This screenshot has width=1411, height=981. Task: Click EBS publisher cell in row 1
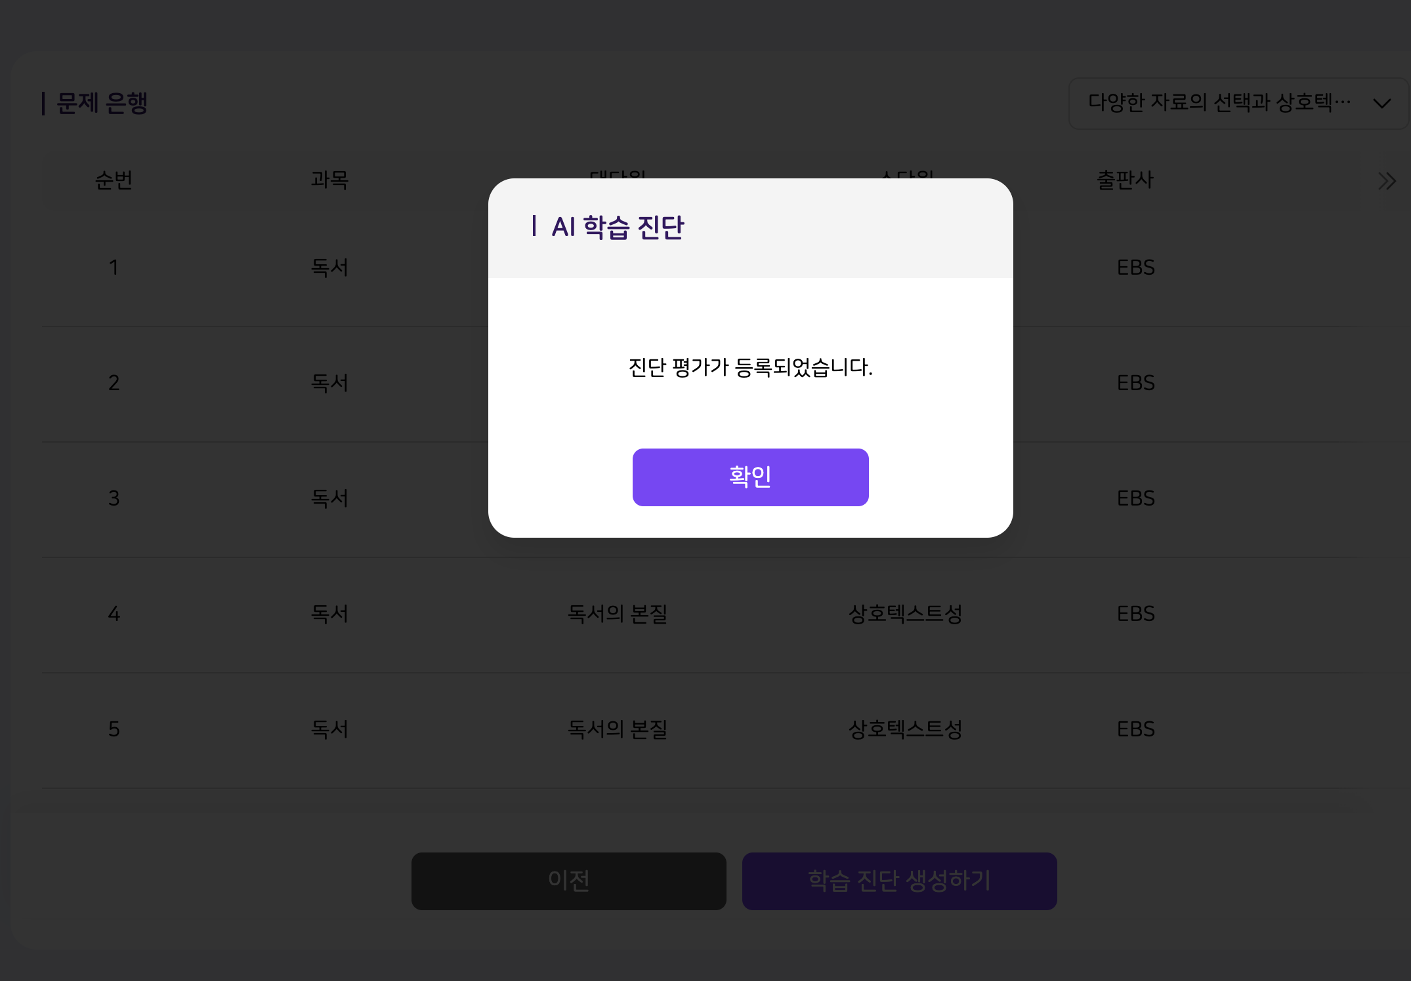click(x=1135, y=268)
